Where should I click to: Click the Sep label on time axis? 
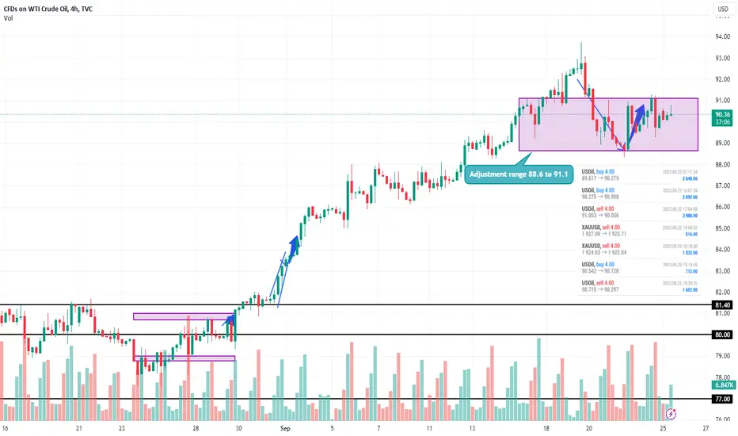pos(285,428)
